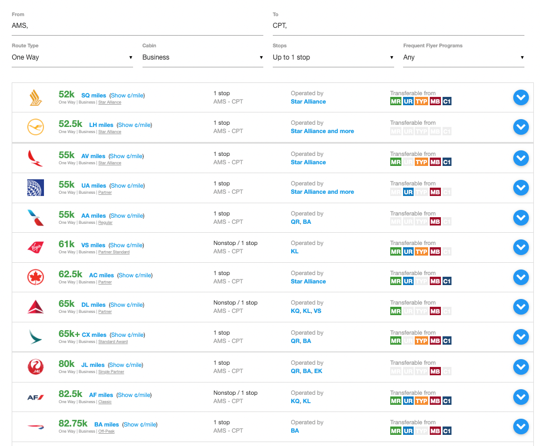Click the KL operator link in VS row

click(x=294, y=252)
